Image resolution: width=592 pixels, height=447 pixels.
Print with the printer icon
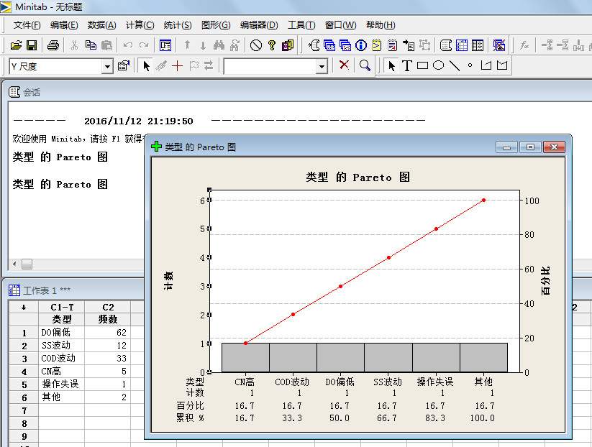click(53, 46)
